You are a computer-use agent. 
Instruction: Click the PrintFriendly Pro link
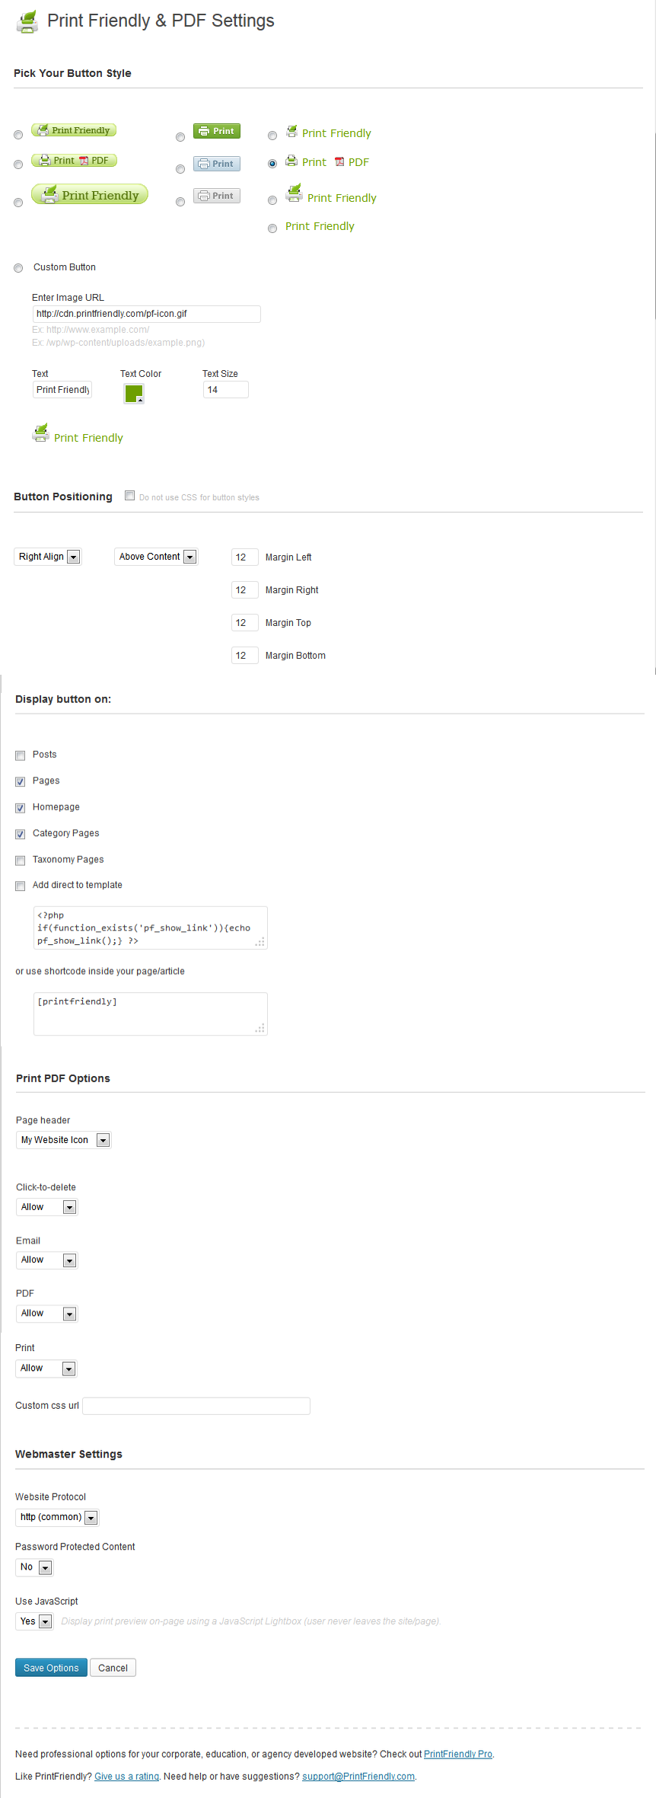(457, 1754)
